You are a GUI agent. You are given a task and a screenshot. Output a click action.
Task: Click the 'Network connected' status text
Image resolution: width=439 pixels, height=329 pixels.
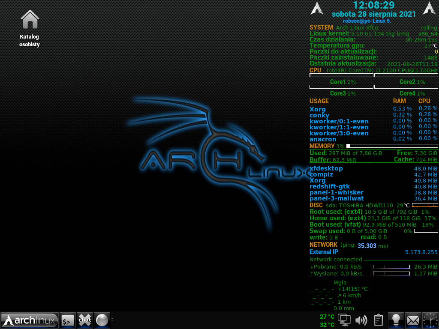pos(336,259)
